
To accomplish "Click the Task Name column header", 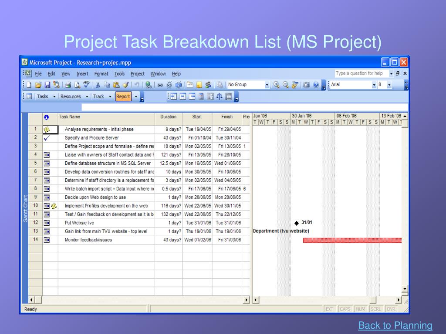I will coord(106,119).
